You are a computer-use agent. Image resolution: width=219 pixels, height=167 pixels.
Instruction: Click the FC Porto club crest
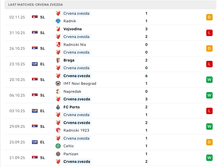point(58,107)
